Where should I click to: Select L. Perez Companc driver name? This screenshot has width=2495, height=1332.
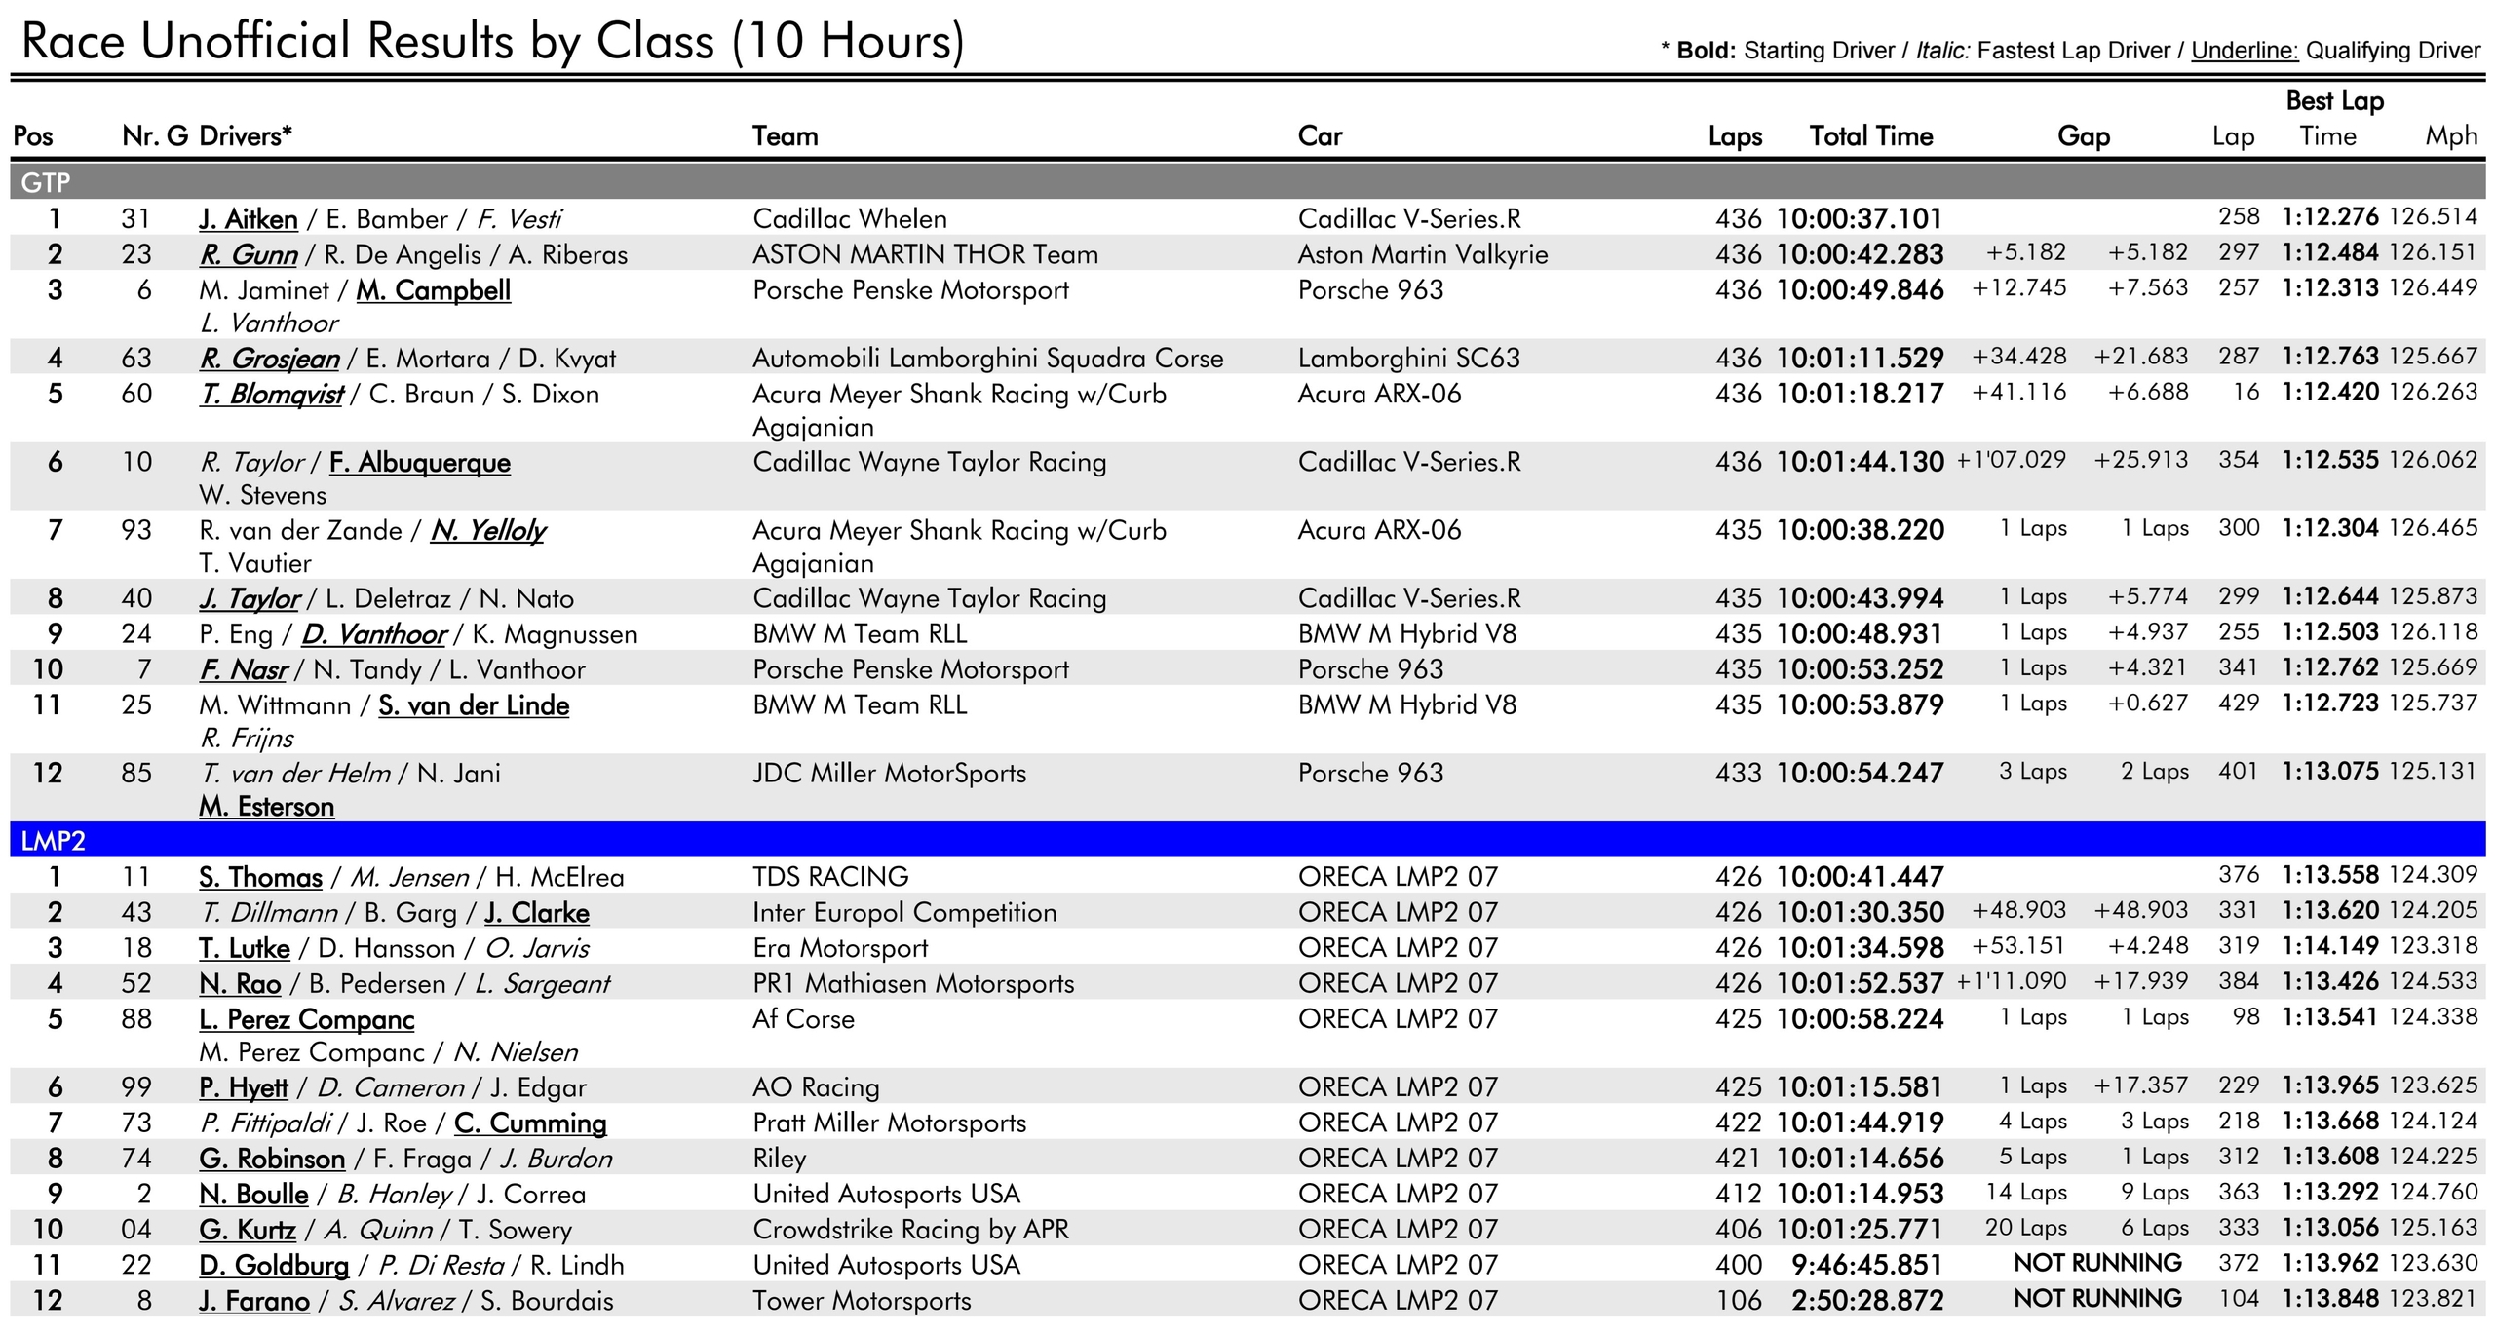point(306,1020)
